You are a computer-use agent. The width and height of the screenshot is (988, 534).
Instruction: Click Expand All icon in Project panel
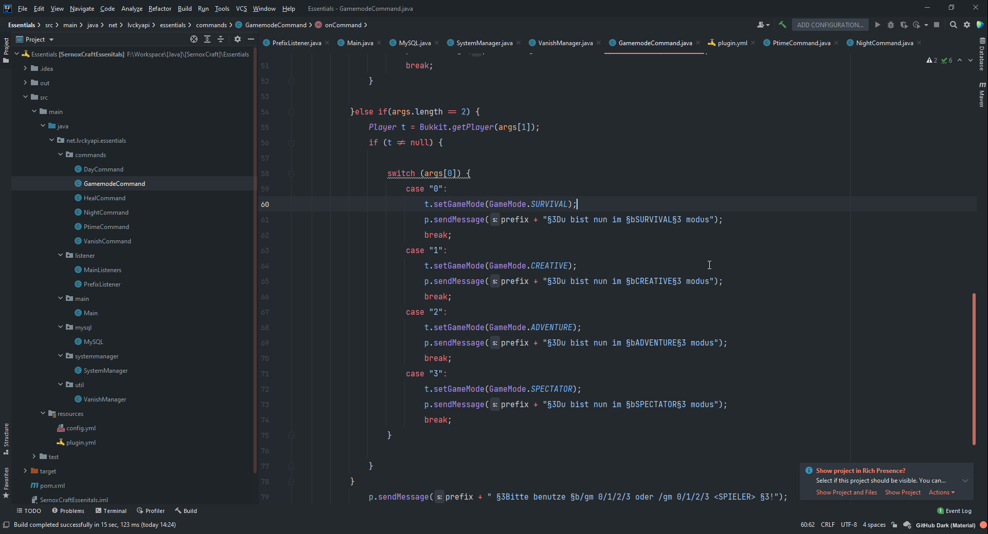[x=207, y=39]
